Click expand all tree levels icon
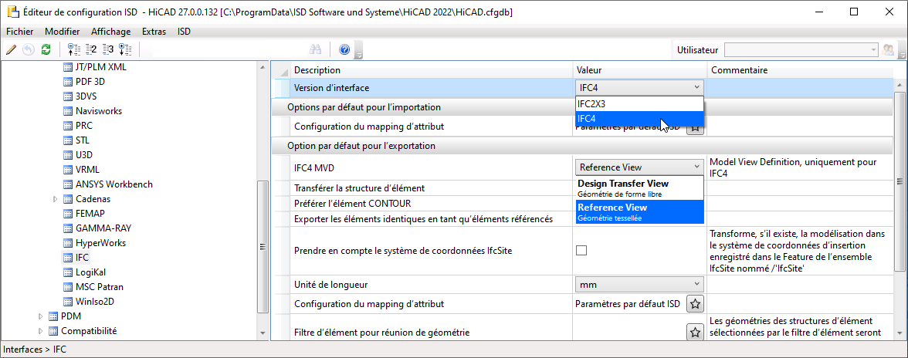This screenshot has height=358, width=908. (x=125, y=49)
